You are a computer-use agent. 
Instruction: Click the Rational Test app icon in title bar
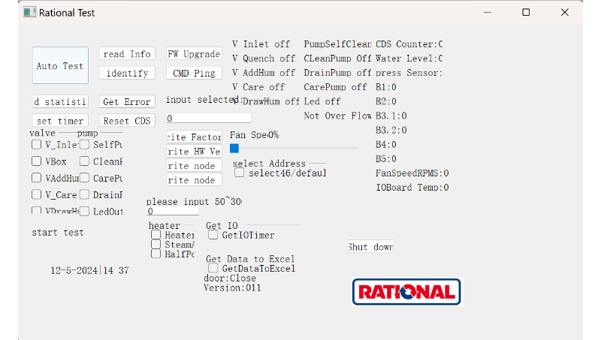point(29,12)
